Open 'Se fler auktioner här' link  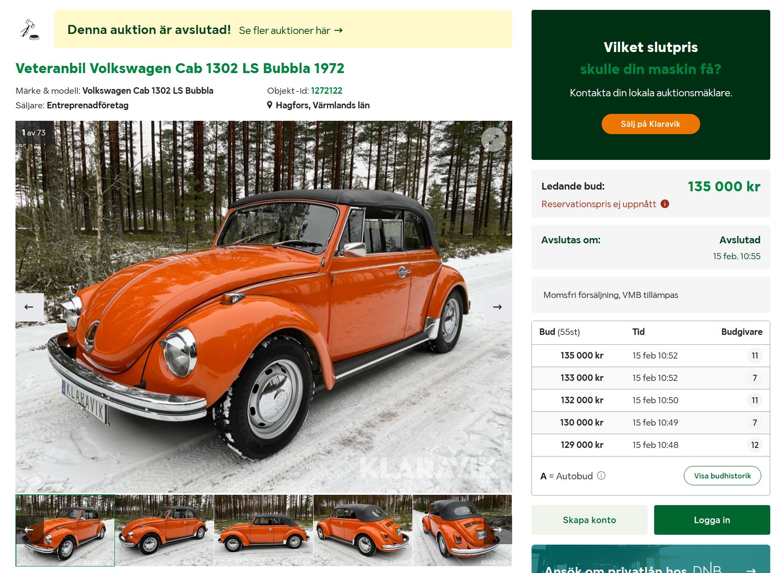tap(291, 31)
